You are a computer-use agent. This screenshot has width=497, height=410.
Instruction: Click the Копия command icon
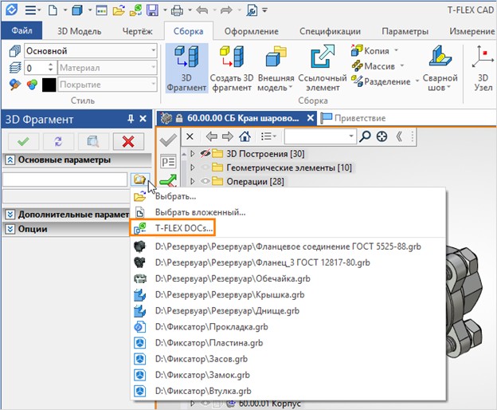[357, 50]
